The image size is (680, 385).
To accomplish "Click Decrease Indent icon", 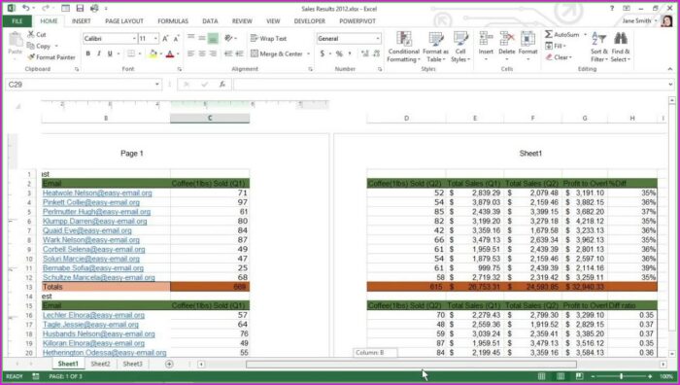I will pos(228,53).
